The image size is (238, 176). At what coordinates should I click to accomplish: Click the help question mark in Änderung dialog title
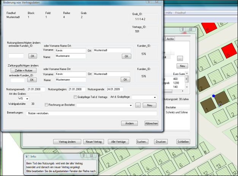149,2
